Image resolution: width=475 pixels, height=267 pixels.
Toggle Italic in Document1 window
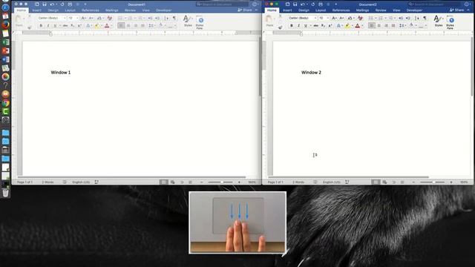pos(47,26)
